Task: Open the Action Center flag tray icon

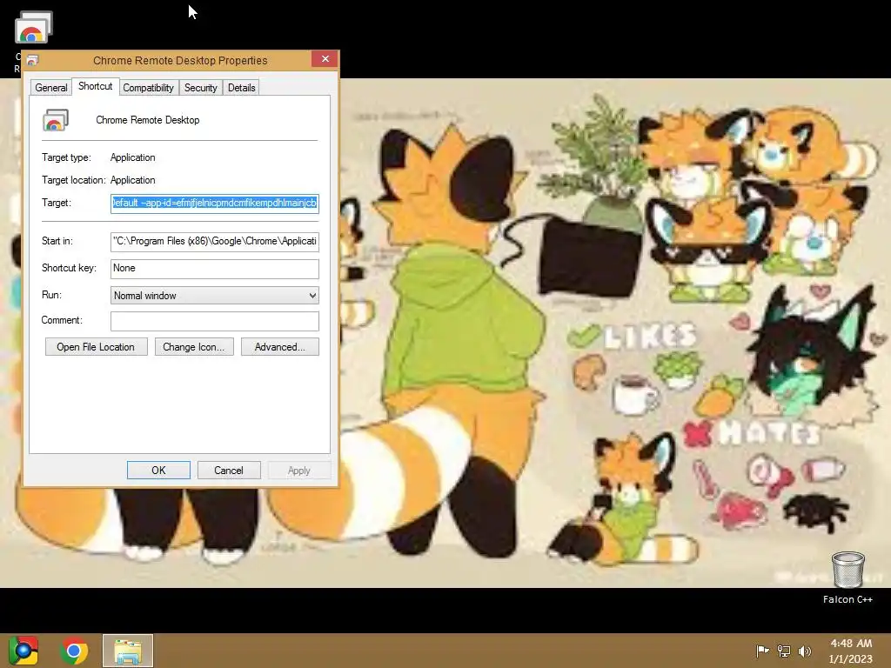Action: pos(762,651)
